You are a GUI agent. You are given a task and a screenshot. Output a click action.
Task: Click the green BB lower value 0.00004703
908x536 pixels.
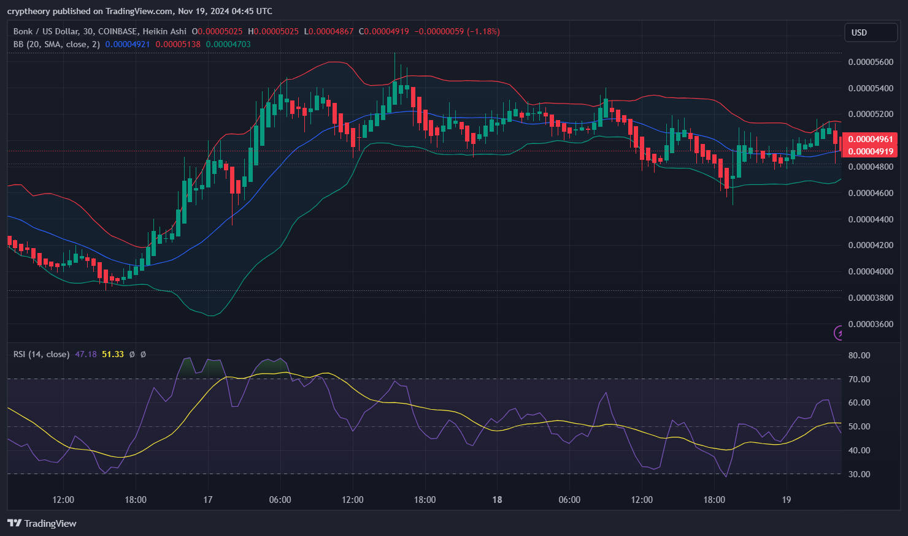(x=228, y=44)
